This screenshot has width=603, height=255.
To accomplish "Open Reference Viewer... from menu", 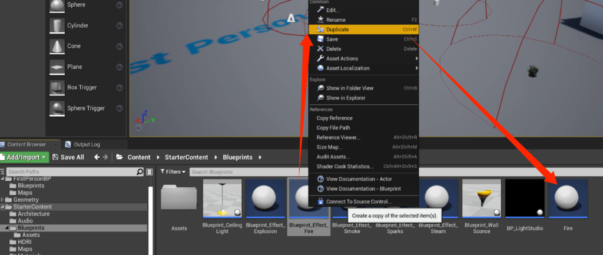I will (363, 137).
